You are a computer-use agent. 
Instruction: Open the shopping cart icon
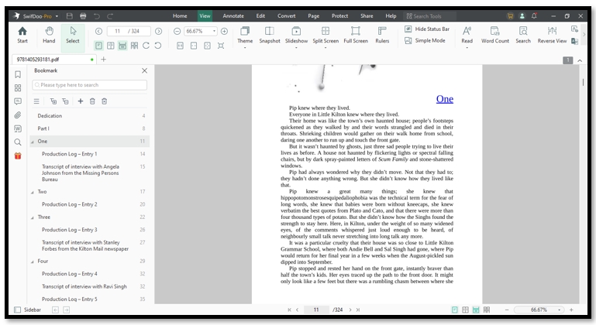(510, 16)
